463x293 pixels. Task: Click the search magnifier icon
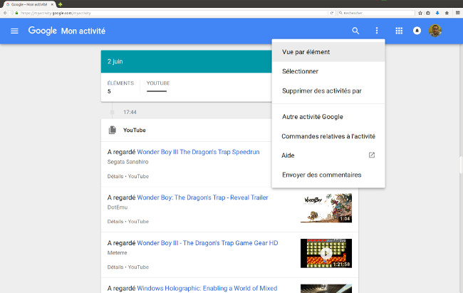355,31
